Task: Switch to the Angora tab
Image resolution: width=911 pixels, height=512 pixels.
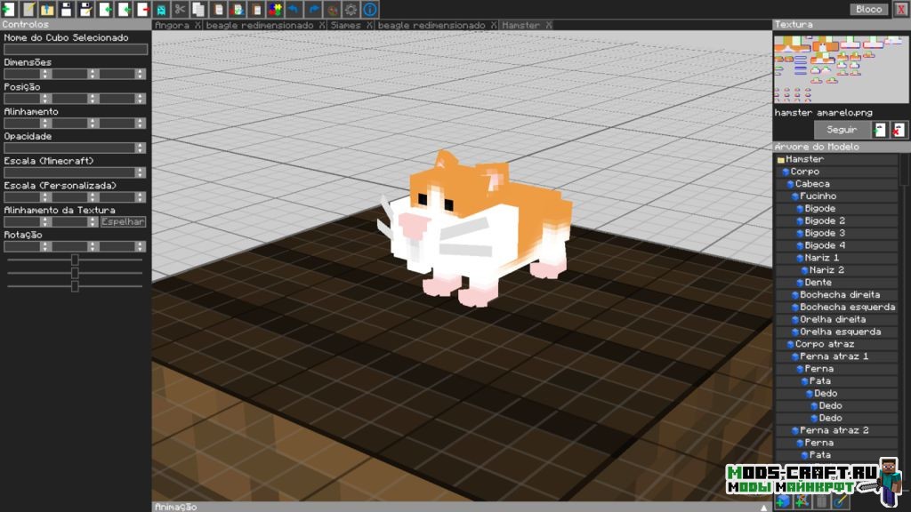Action: (x=172, y=26)
